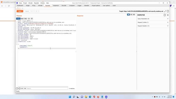Switch to the Decoder tab
Screen dimensions: 176x99
click(64, 5)
